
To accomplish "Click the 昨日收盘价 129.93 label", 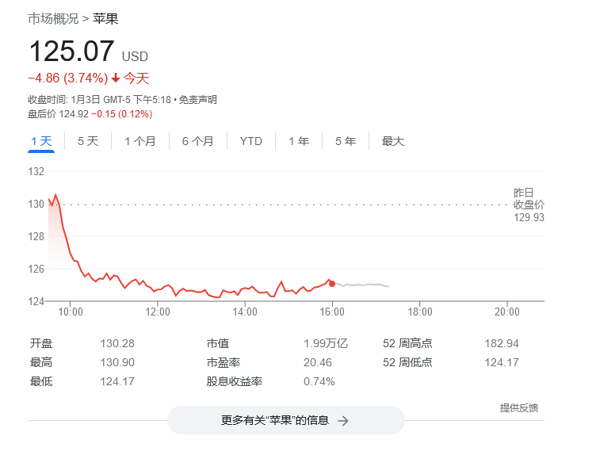I will pos(528,205).
